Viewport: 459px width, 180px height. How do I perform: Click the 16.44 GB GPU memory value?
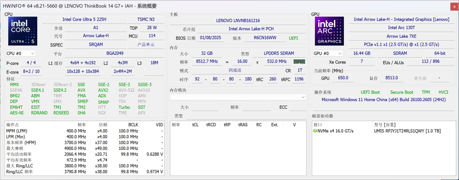tap(362, 53)
